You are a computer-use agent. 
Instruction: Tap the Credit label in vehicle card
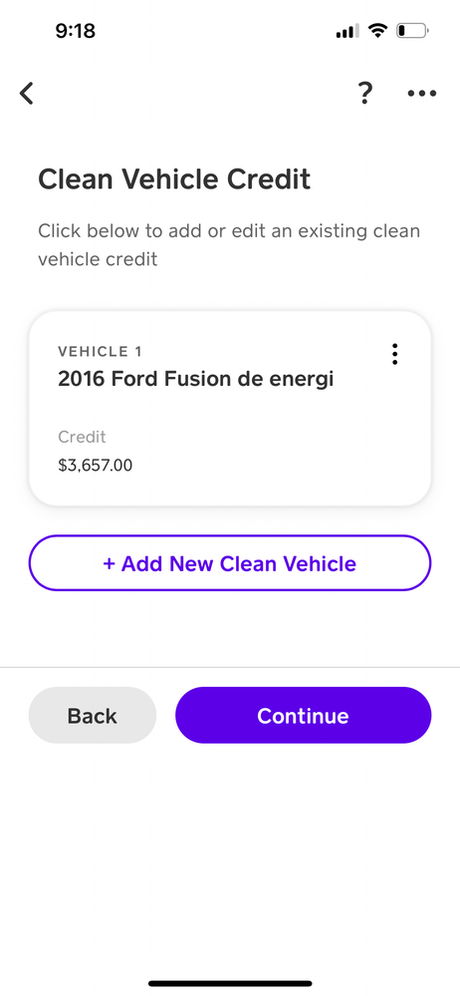pos(82,437)
